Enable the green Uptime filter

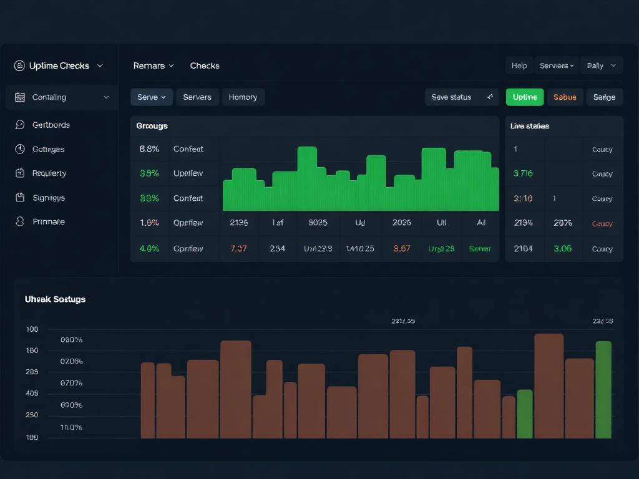point(524,97)
